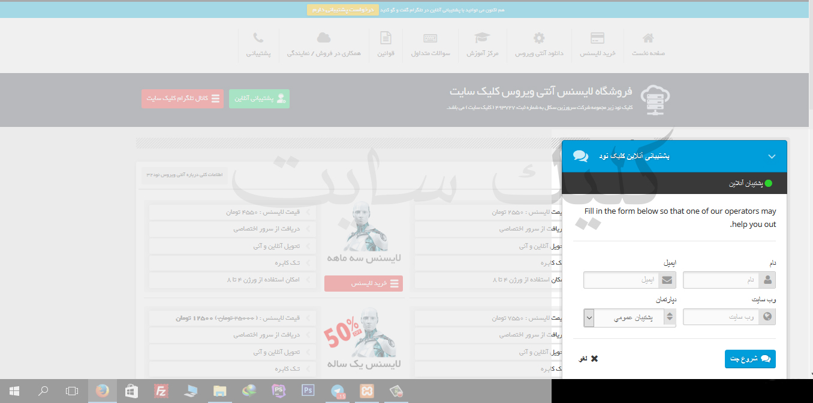The width and height of the screenshot is (813, 403).
Task: Open the department dropdown in chat form
Action: click(589, 318)
